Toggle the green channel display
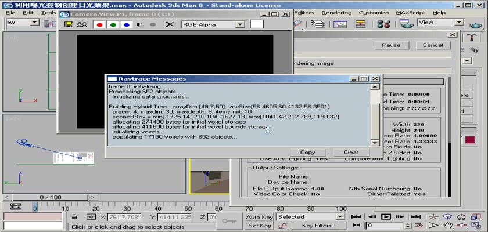 point(113,24)
